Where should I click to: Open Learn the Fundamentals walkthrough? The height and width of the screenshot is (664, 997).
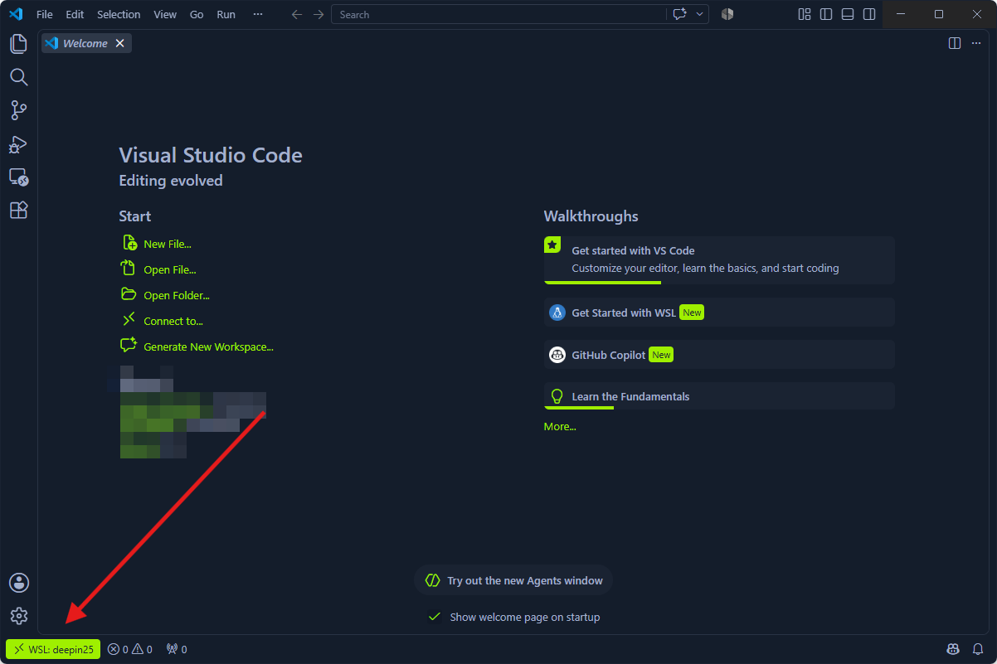click(x=719, y=396)
